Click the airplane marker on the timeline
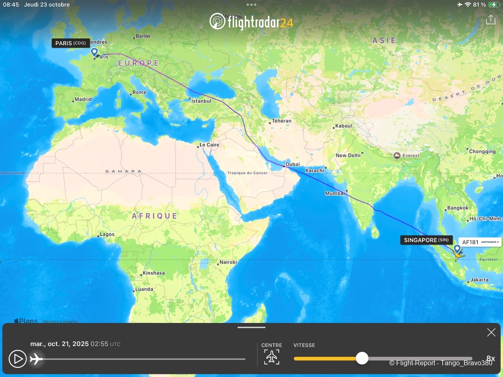This screenshot has width=503, height=377. pos(36,359)
